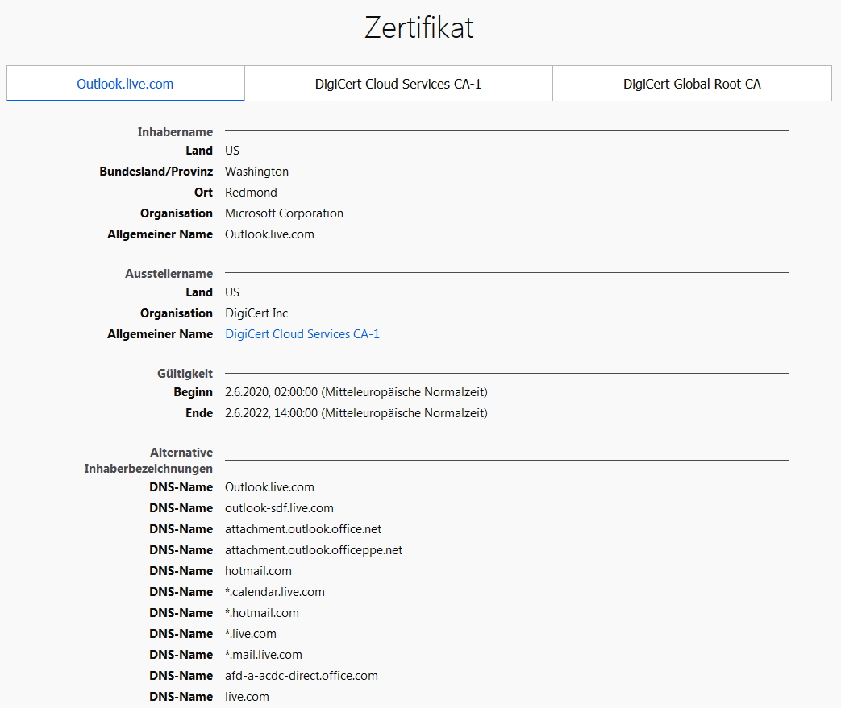Screen dimensions: 841x708
Task: Click the Ort field label
Action: 203,193
